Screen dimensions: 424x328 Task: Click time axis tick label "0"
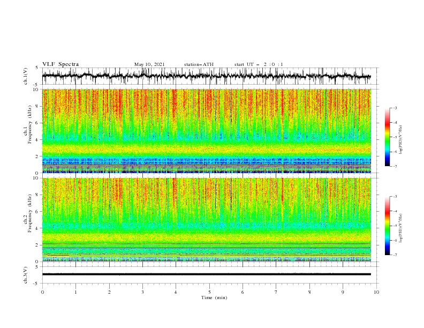coord(42,292)
